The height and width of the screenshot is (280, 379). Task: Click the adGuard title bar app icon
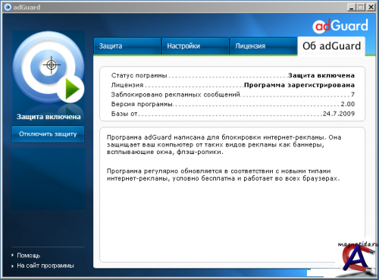(x=8, y=7)
